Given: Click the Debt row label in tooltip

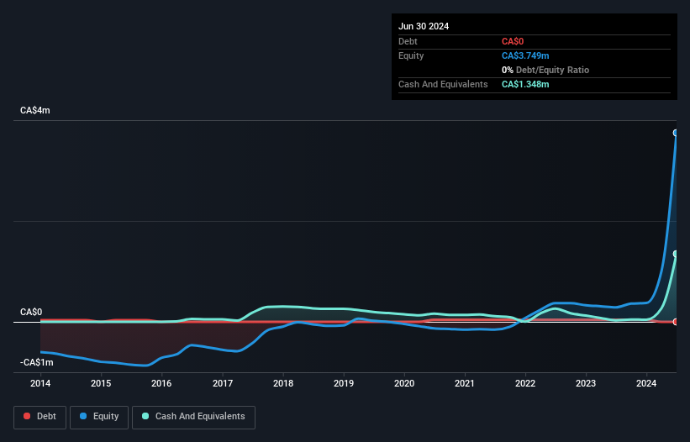Looking at the screenshot, I should tap(408, 41).
